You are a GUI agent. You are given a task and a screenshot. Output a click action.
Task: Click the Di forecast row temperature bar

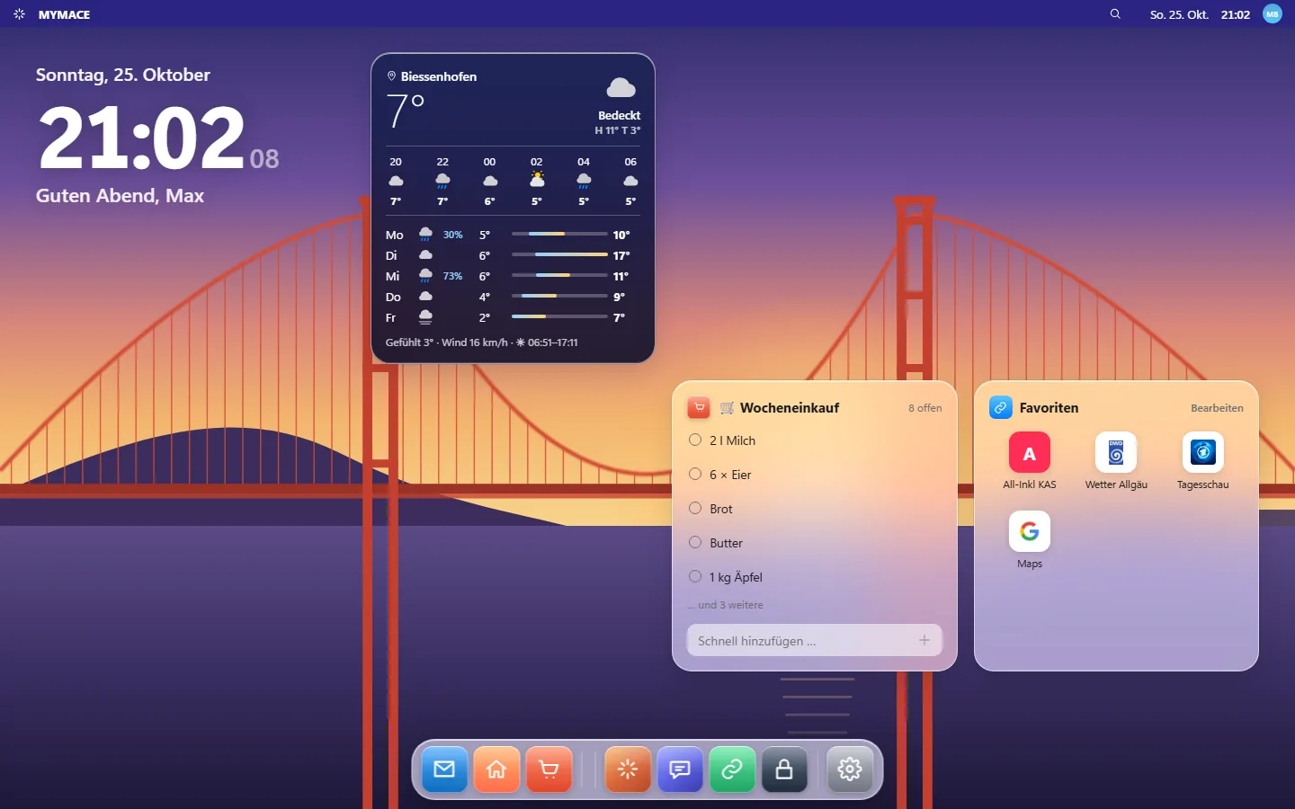[x=559, y=254]
